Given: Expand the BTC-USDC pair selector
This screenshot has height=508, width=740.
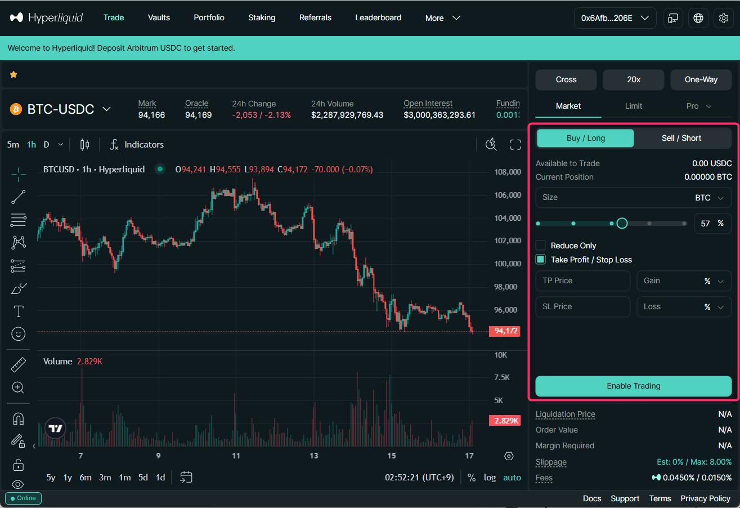Looking at the screenshot, I should [106, 109].
